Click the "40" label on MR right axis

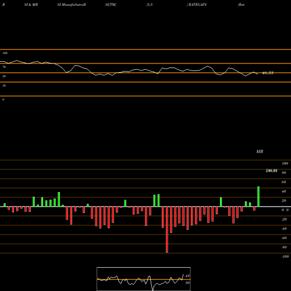coord(284,191)
